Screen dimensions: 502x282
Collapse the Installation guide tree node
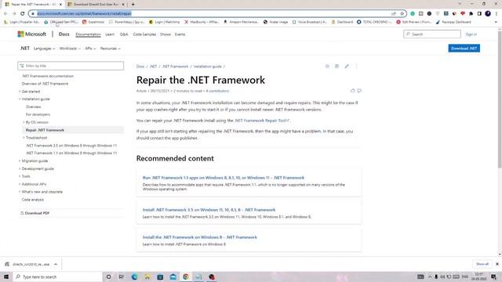point(20,99)
